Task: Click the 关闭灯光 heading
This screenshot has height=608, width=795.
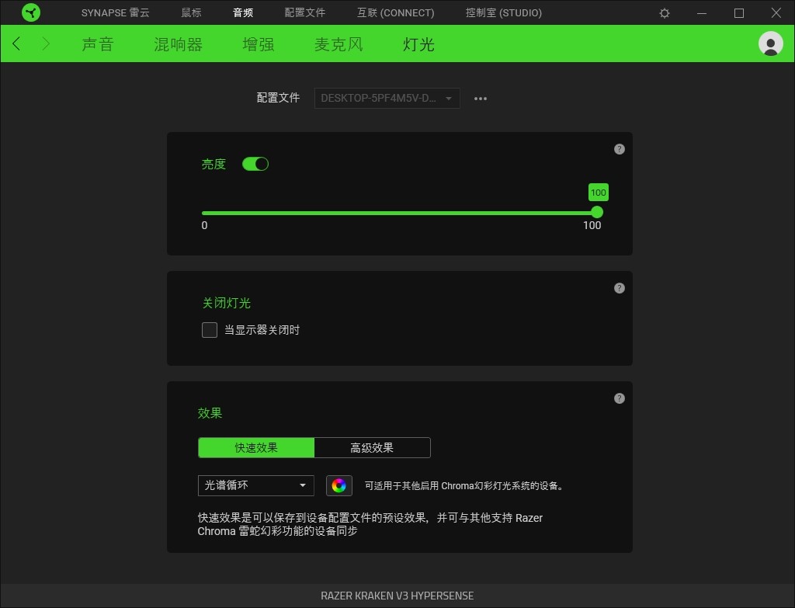Action: 226,303
